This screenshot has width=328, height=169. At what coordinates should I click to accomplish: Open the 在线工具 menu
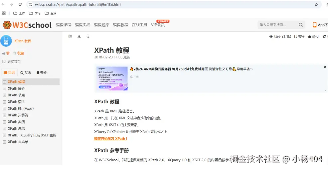139,25
